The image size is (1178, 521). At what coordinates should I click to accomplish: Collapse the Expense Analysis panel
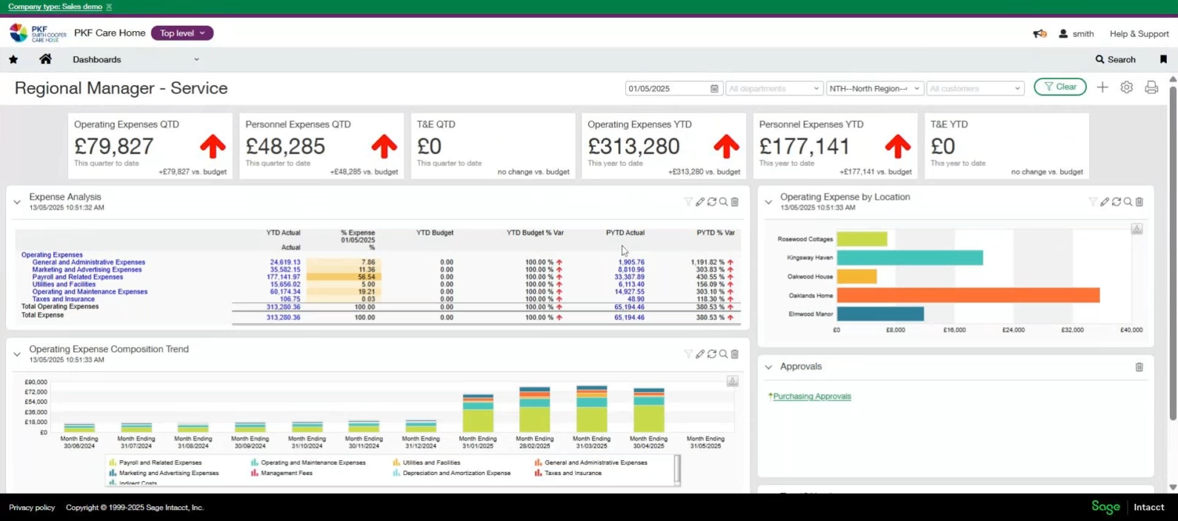[17, 202]
